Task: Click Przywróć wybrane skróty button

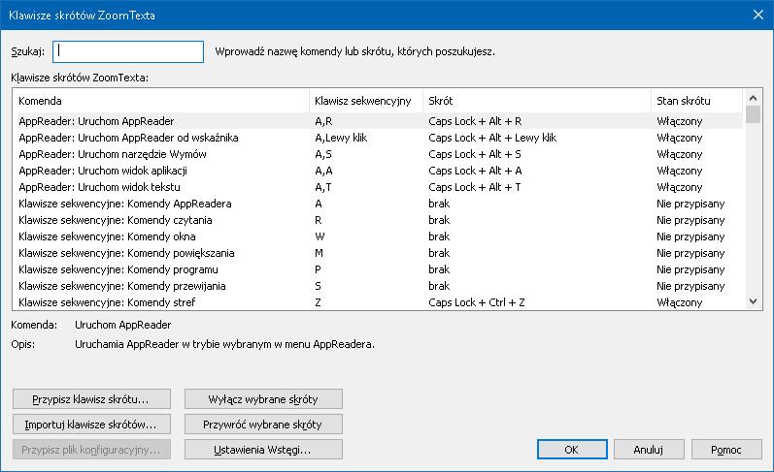Action: tap(263, 425)
